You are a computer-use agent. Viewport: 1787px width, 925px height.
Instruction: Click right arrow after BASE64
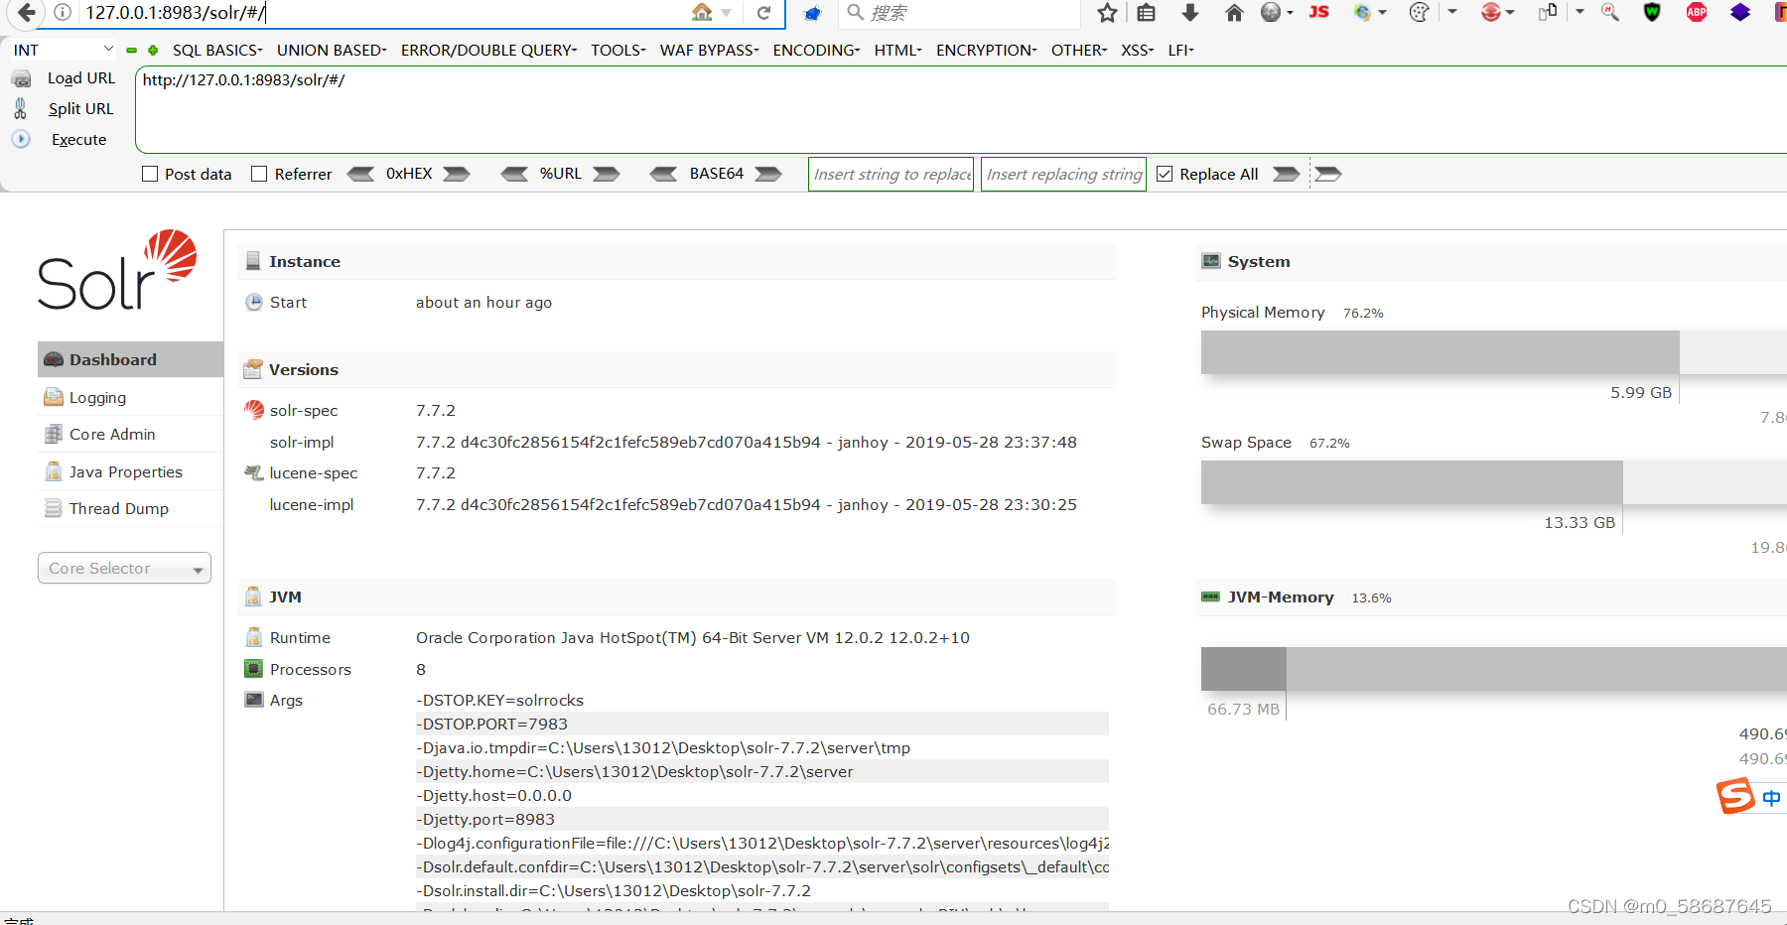coord(768,174)
